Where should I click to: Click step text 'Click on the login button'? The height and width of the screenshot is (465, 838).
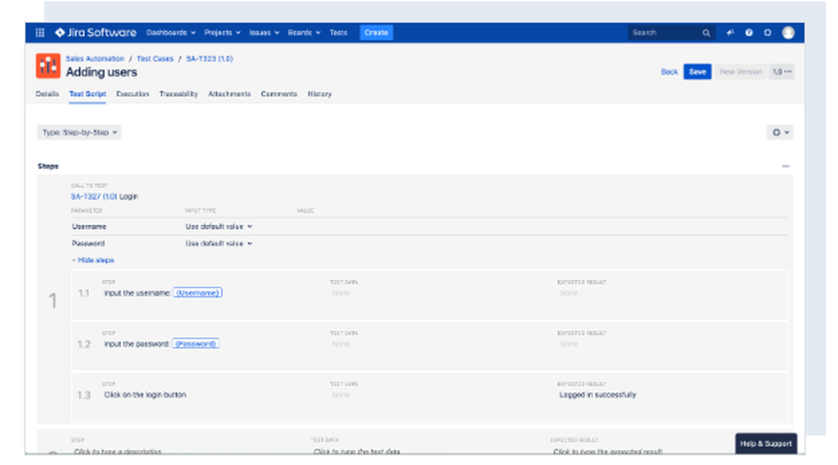pyautogui.click(x=145, y=395)
